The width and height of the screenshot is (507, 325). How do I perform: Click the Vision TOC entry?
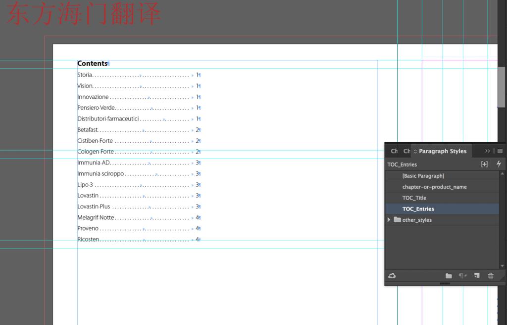pyautogui.click(x=85, y=86)
